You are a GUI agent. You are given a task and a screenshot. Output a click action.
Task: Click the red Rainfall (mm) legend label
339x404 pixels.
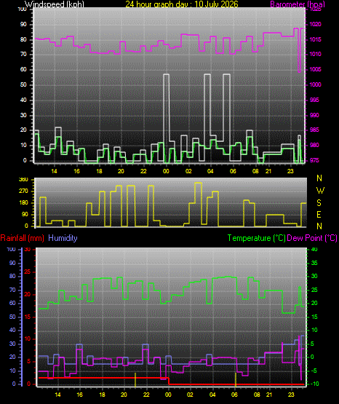tap(22, 238)
